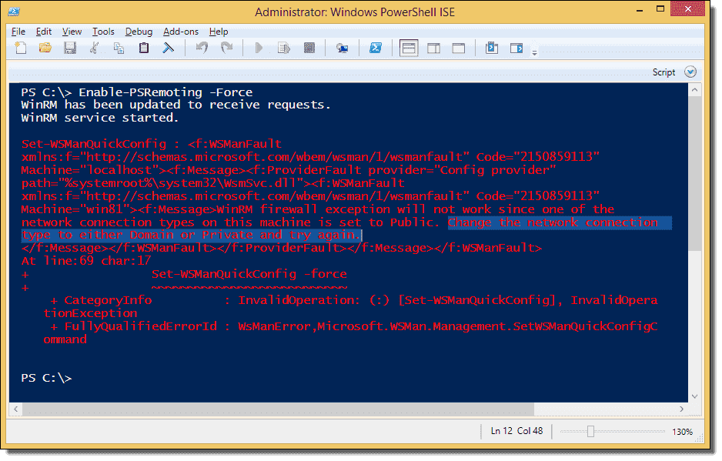Click the empty PS C:\> prompt at the bottom
This screenshot has height=461, width=722.
46,378
